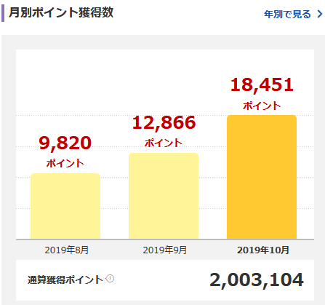Viewport: 325px width, 305px height.
Task: Click the chevron arrow beside 年別で見る
Action: coord(320,14)
